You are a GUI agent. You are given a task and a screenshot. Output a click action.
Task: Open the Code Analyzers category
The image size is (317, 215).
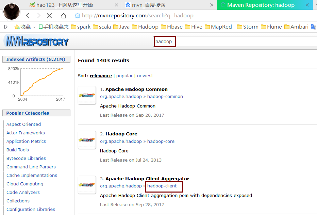23,192
